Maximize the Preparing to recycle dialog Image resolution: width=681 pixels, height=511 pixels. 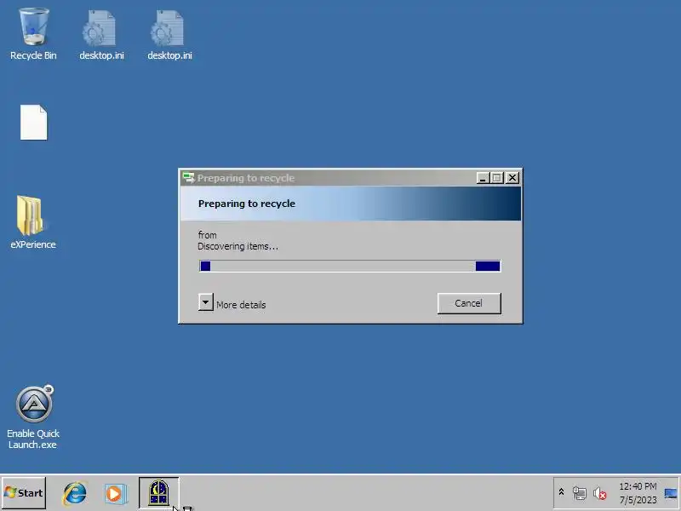pos(497,178)
